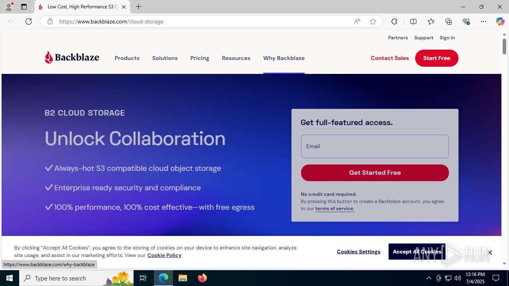Go to the Pricing menu item

200,58
